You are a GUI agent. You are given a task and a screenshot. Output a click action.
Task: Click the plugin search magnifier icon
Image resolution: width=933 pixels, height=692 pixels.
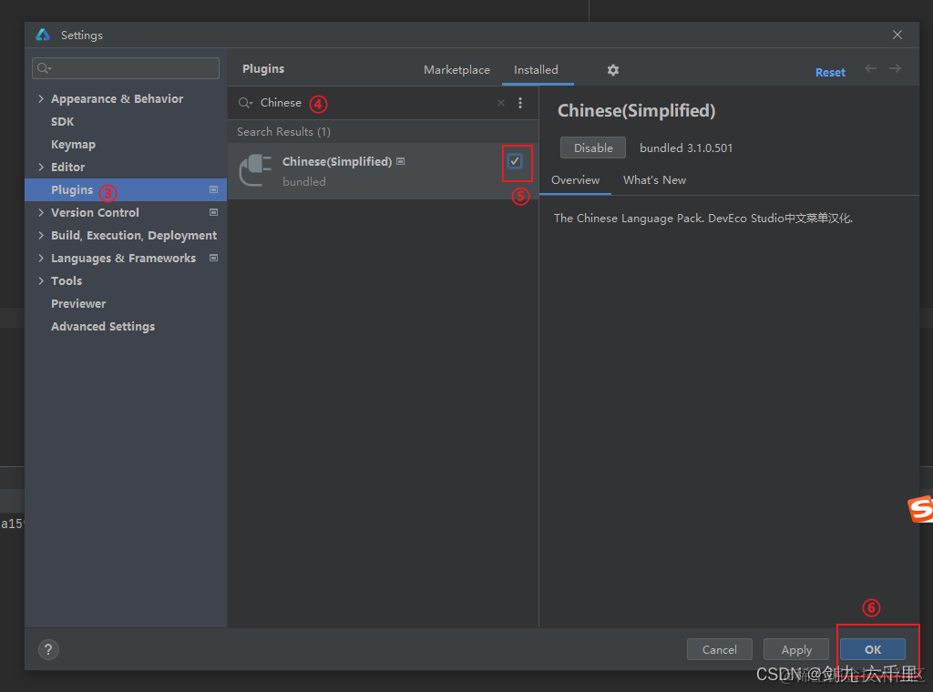pyautogui.click(x=245, y=103)
